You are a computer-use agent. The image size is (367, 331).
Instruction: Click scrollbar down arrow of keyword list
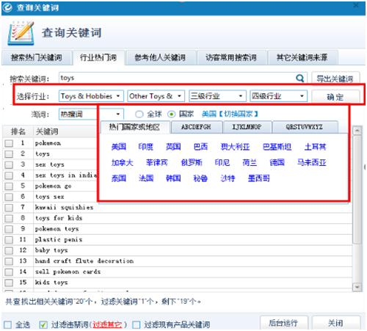click(x=357, y=287)
